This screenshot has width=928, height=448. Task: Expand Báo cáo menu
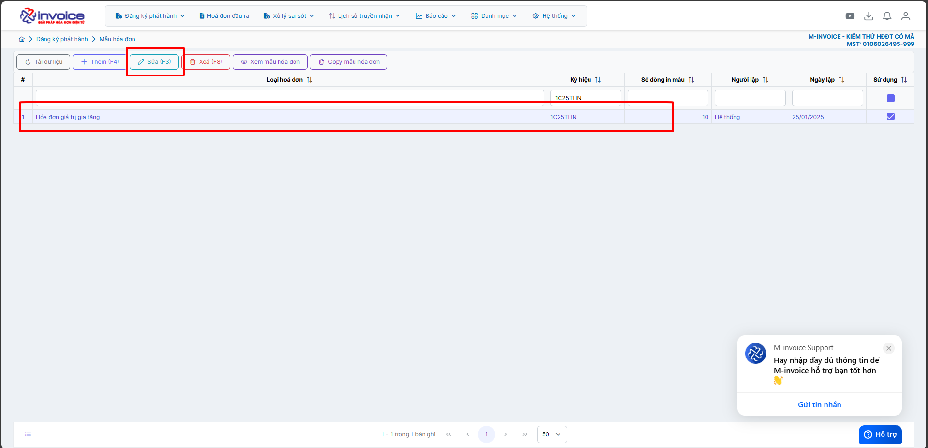436,16
